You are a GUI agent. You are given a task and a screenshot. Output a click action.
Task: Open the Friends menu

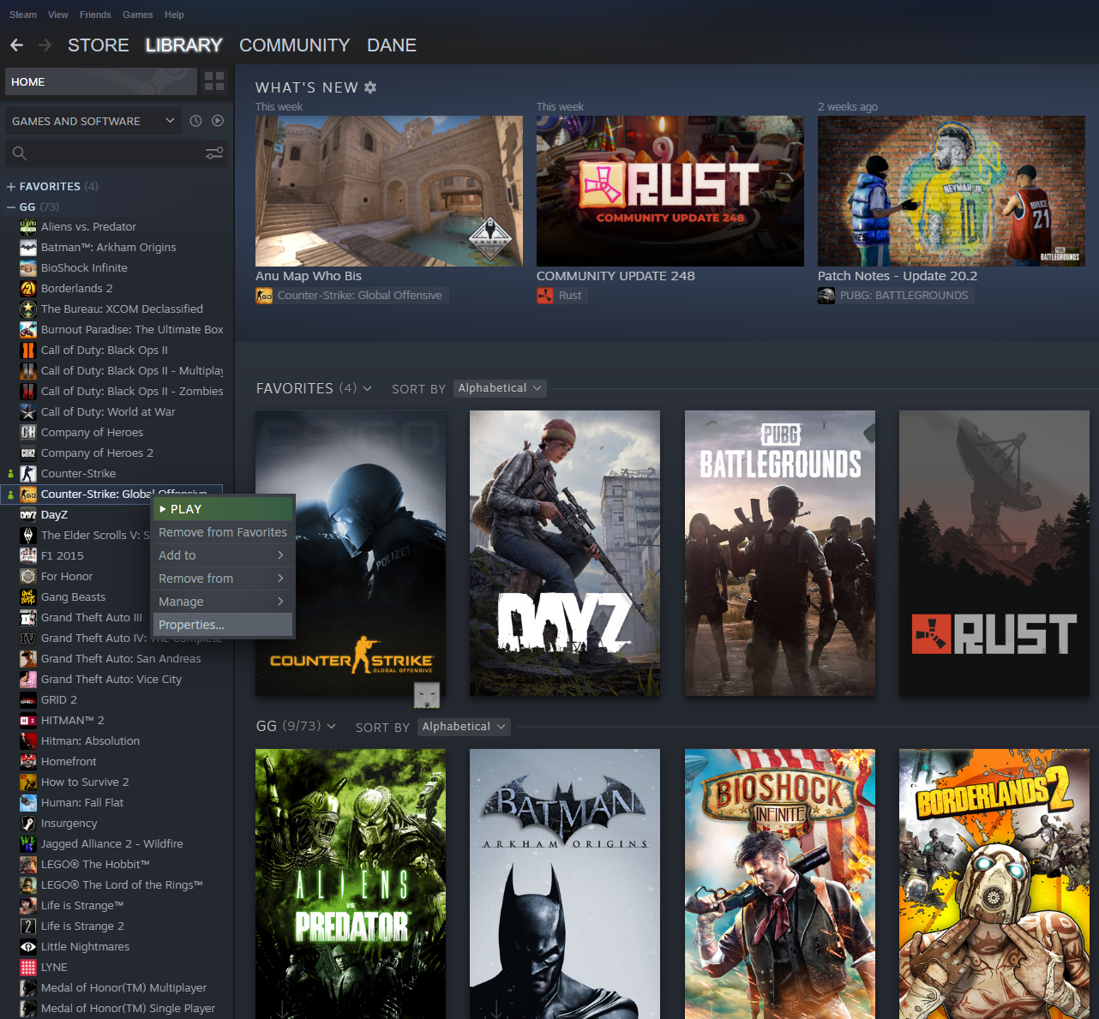(x=95, y=15)
